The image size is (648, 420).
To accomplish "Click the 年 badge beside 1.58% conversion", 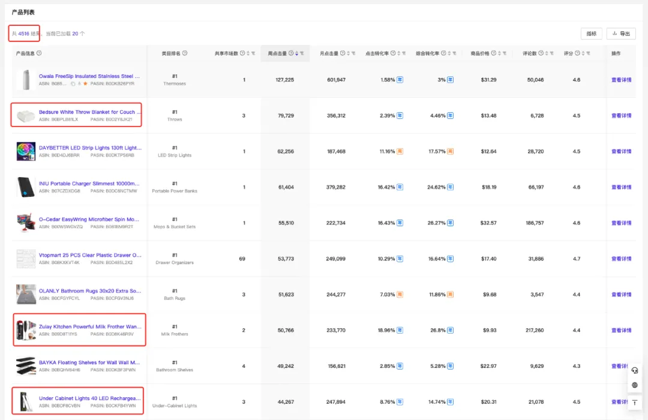I will pyautogui.click(x=400, y=80).
